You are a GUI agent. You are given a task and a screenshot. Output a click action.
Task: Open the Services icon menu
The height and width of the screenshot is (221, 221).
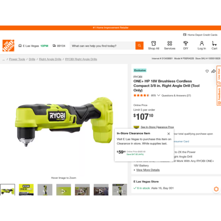169,43
